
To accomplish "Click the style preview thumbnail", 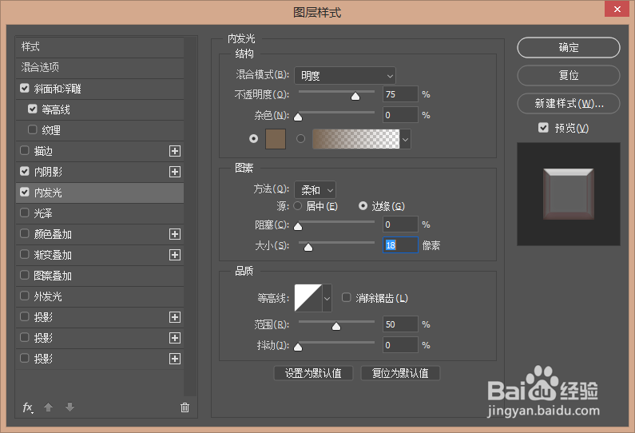I will [x=569, y=194].
